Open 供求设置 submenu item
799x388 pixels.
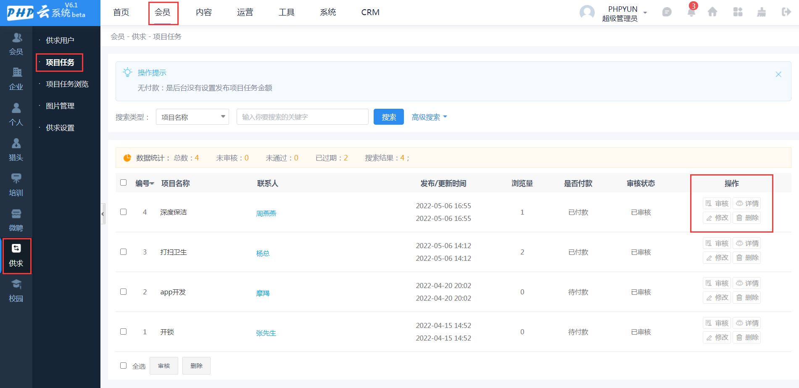pyautogui.click(x=60, y=128)
